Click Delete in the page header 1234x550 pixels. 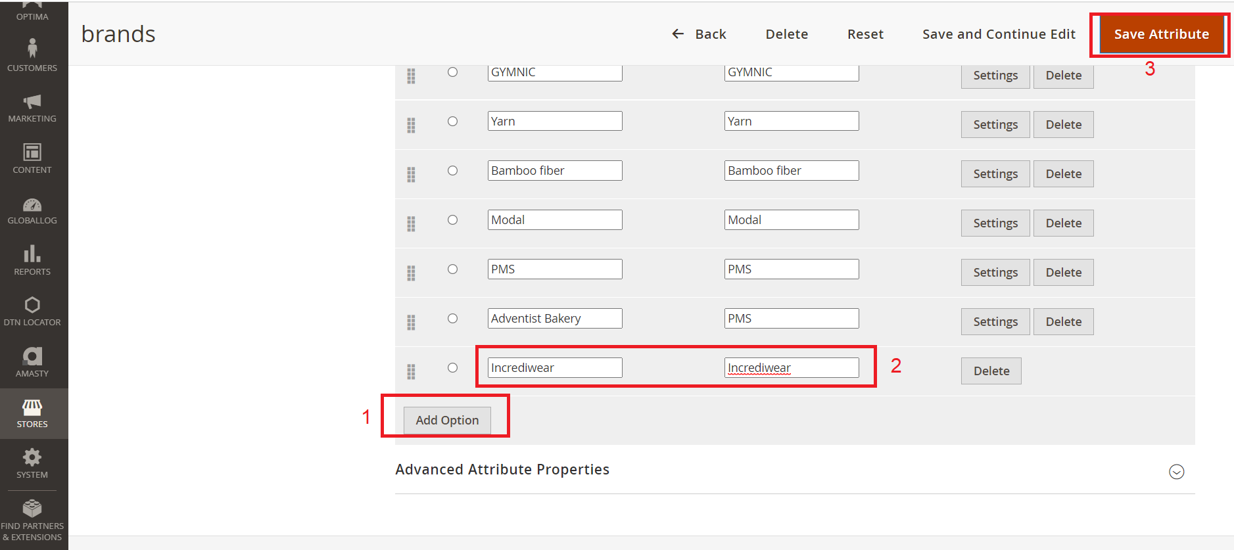click(787, 34)
